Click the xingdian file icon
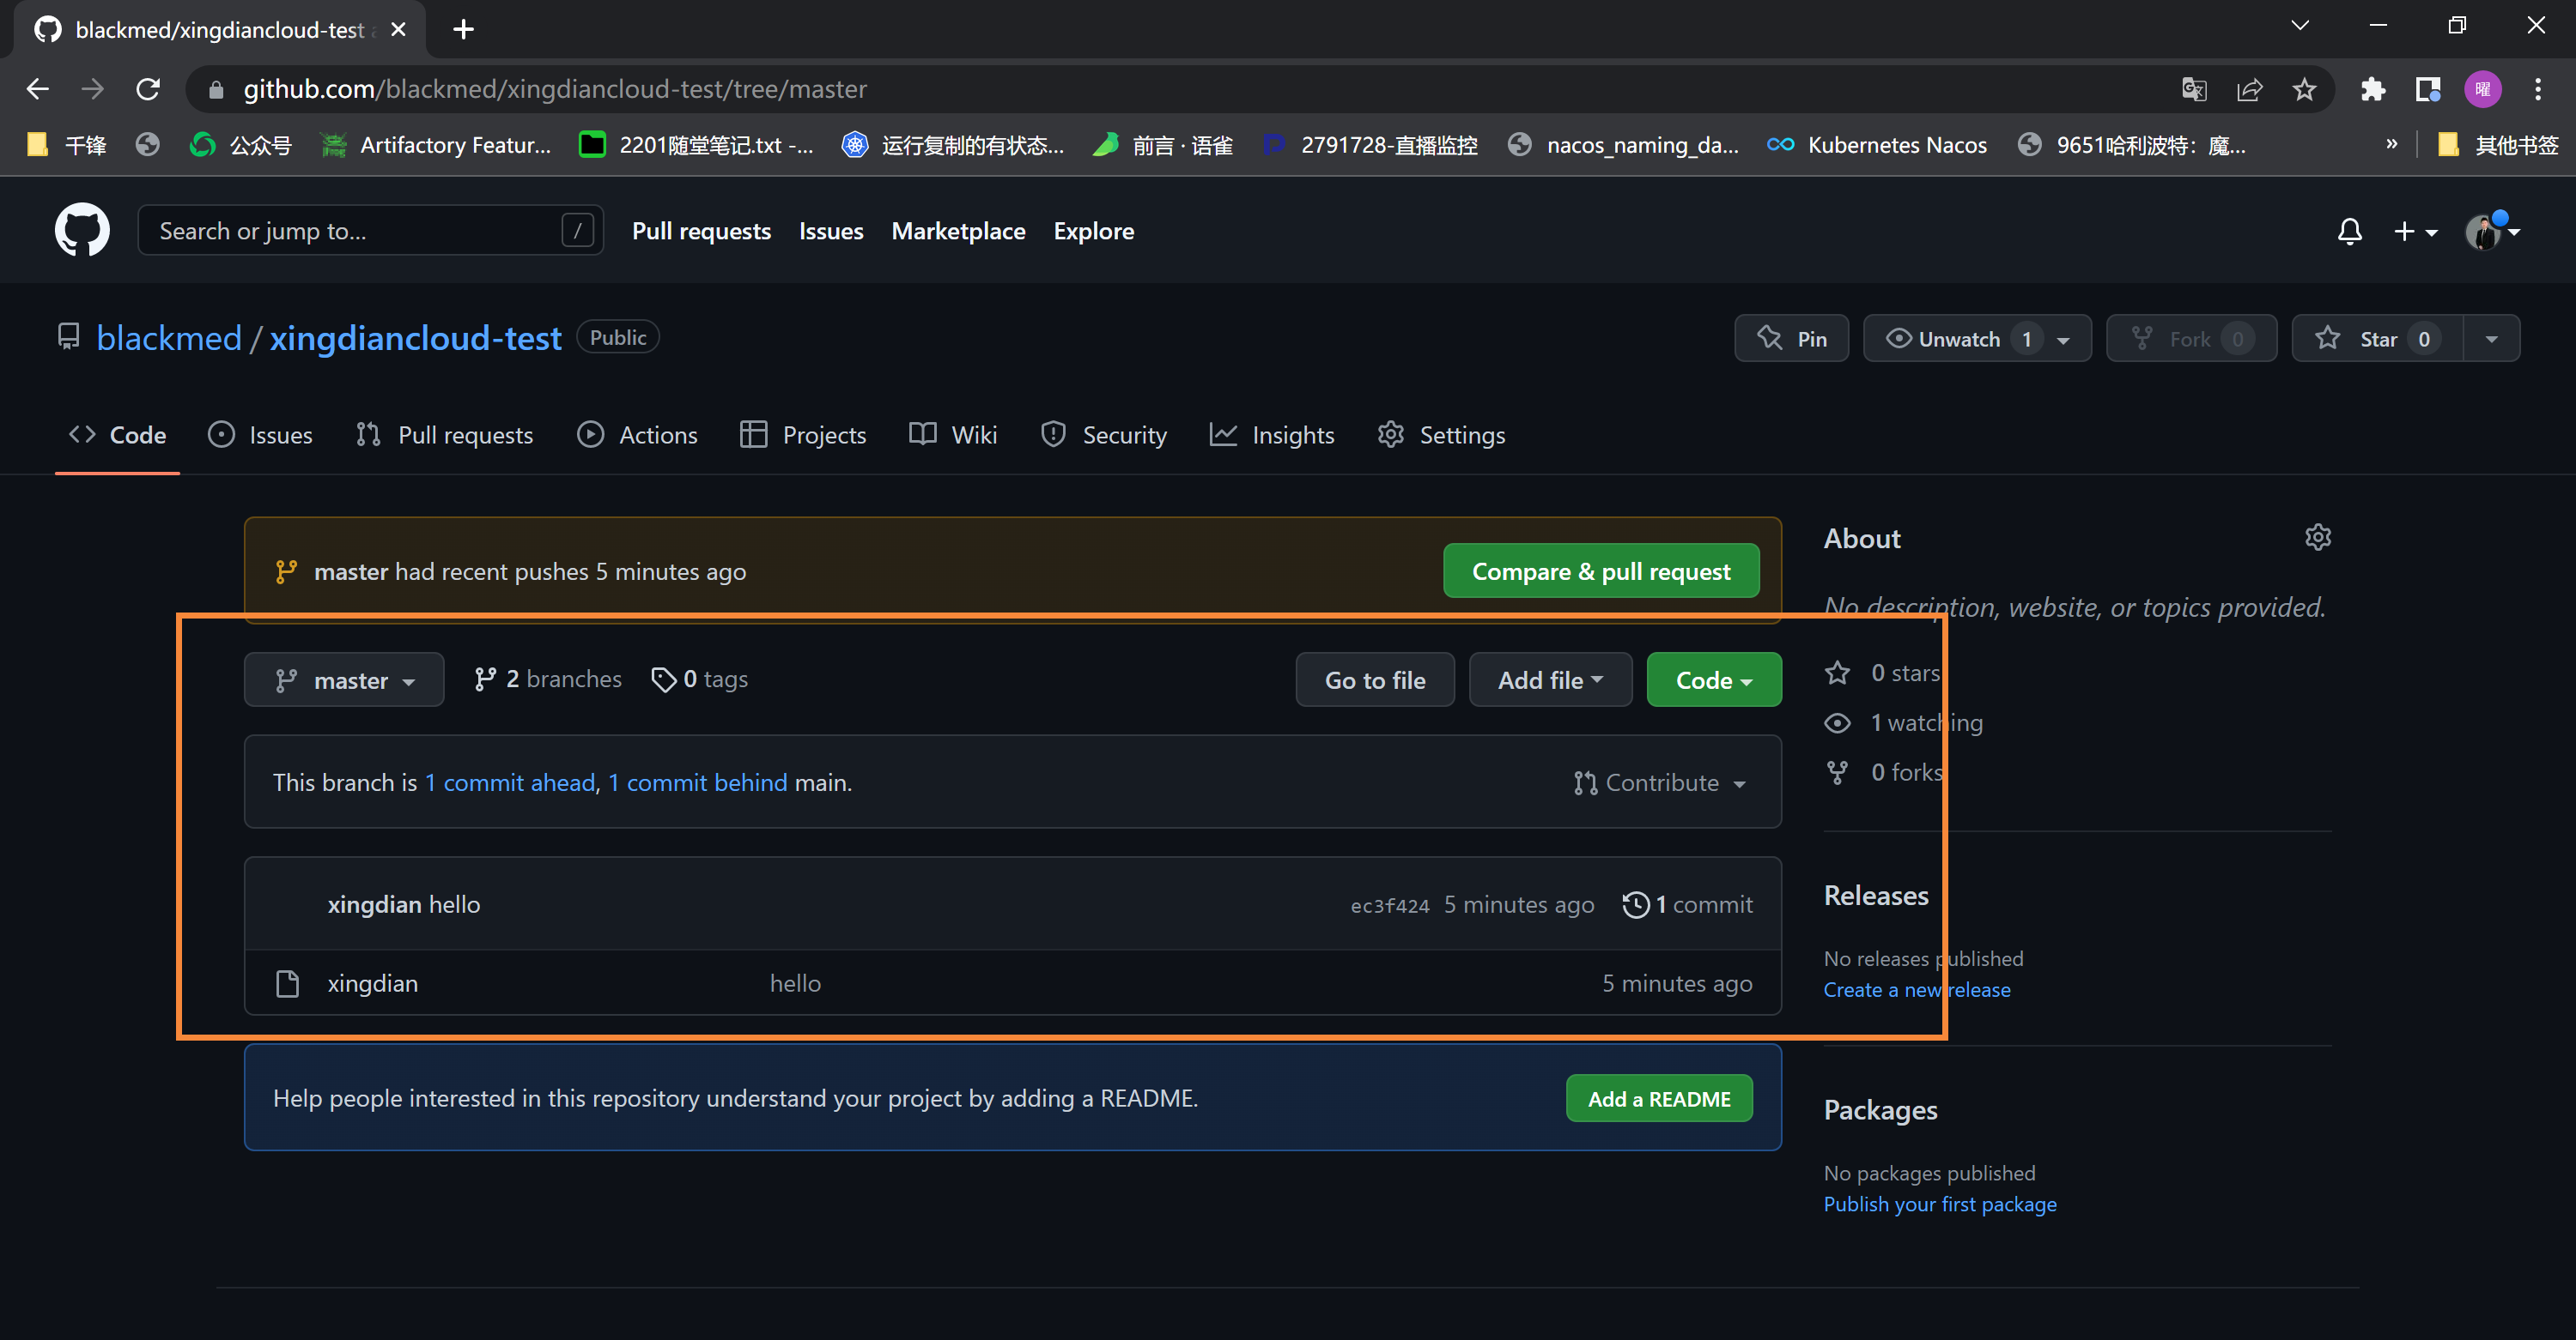Screen dimensions: 2576x1340 pos(287,983)
